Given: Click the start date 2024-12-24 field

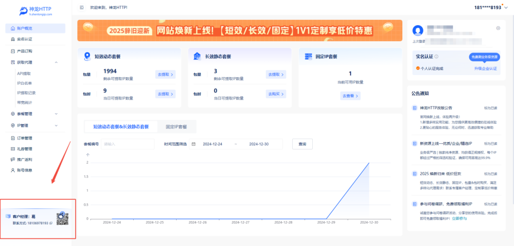Looking at the screenshot, I should click(212, 144).
